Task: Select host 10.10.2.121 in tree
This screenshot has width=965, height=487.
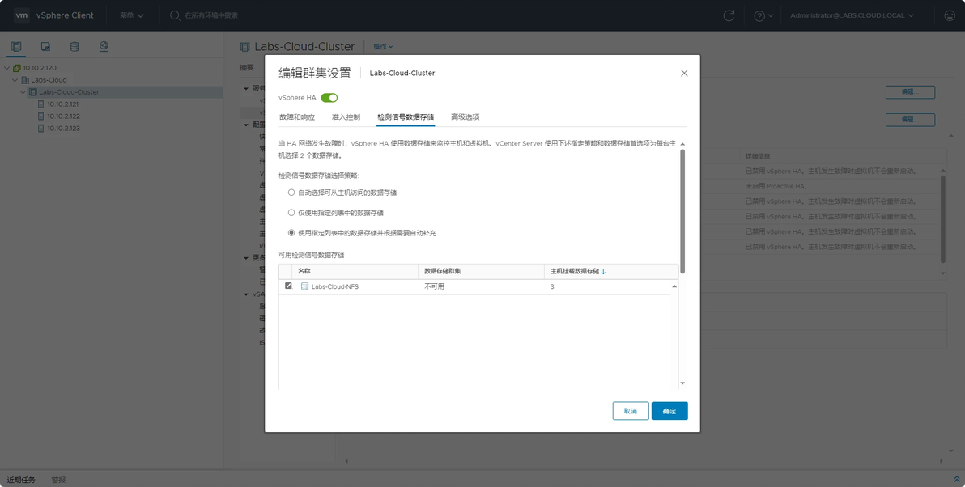Action: [x=63, y=104]
